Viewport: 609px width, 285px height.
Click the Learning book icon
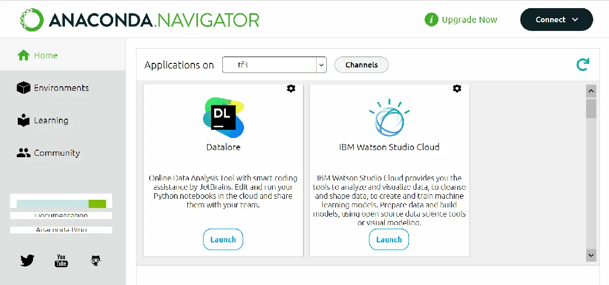23,121
